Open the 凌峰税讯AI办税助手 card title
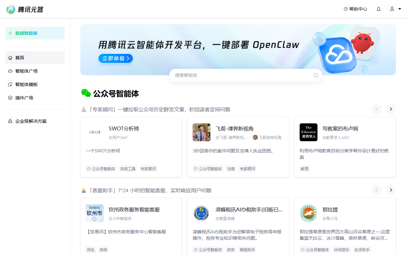This screenshot has height=255, width=408. point(249,210)
